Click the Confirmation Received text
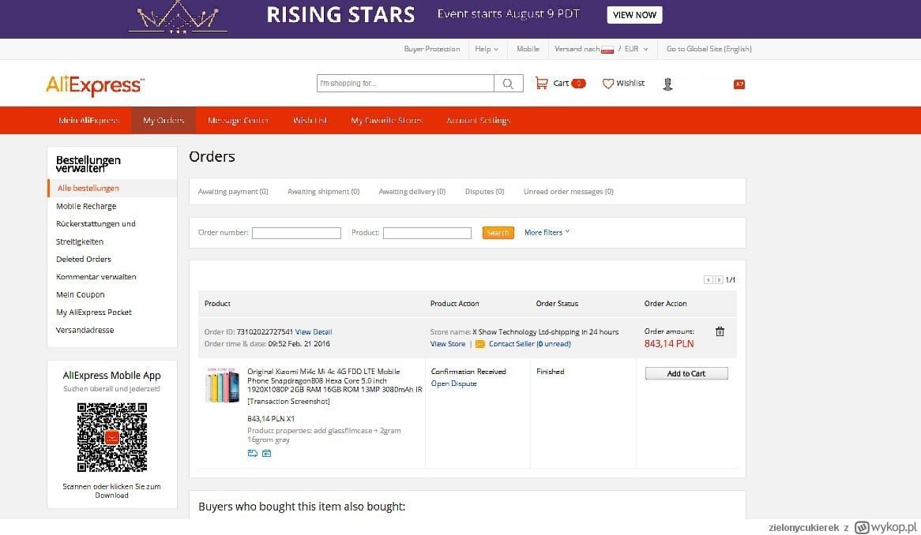The width and height of the screenshot is (921, 535). 468,372
